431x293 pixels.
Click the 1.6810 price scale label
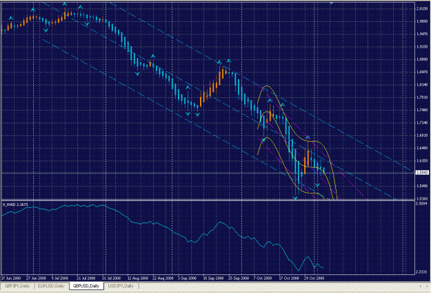(x=421, y=135)
